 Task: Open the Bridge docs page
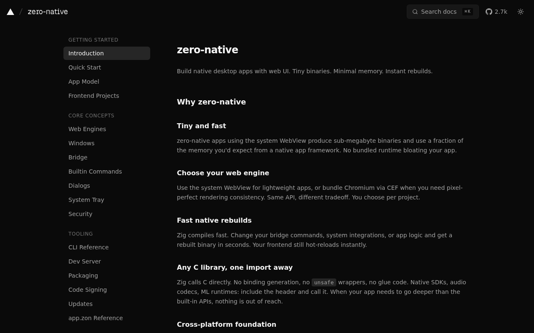[x=107, y=157]
